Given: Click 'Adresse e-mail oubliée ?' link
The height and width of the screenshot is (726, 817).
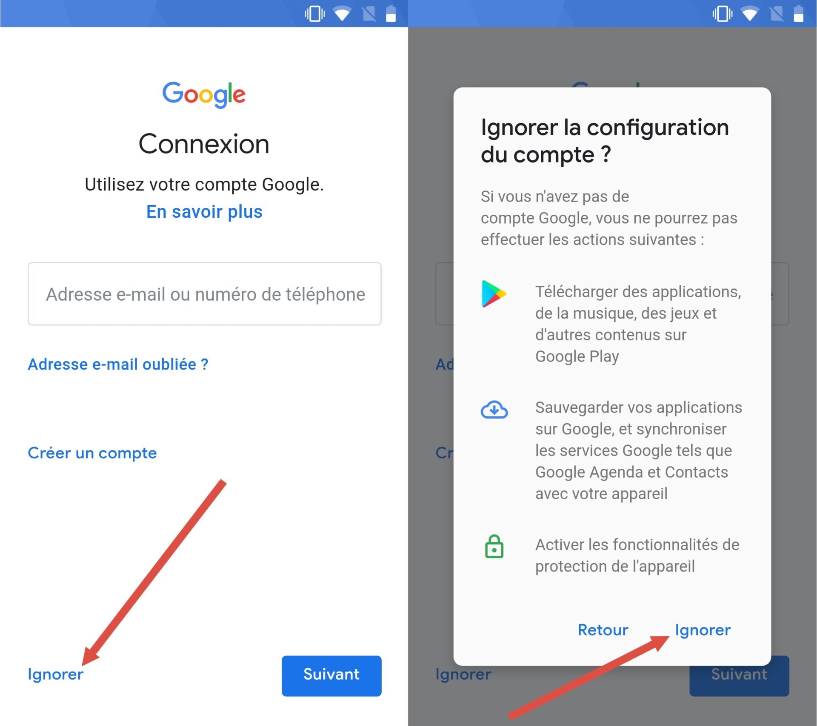Looking at the screenshot, I should pyautogui.click(x=118, y=364).
